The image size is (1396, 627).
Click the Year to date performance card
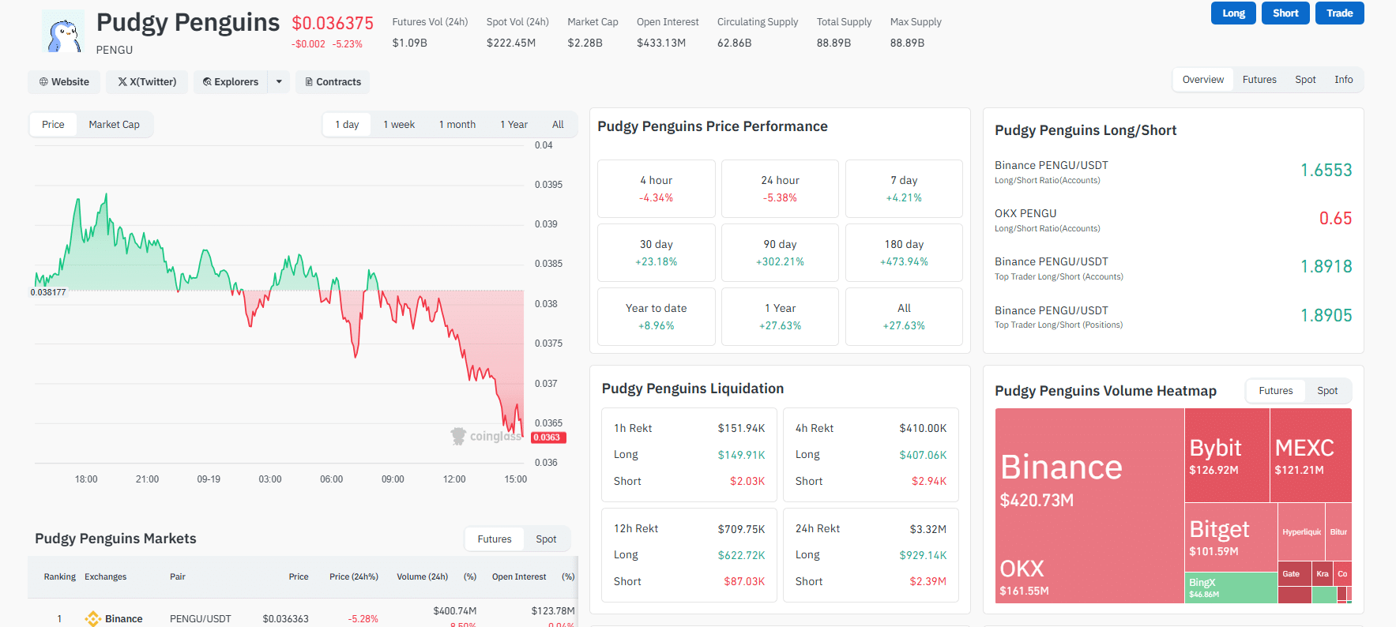(657, 317)
